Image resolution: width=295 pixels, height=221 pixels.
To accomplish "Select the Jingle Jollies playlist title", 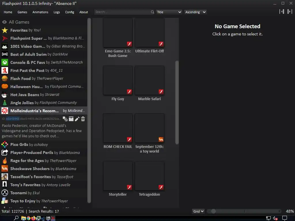I will pos(22,103).
